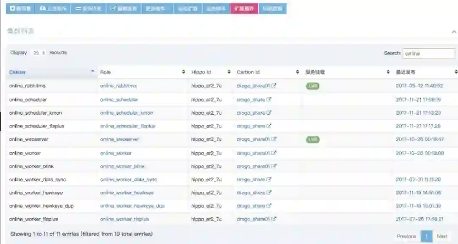The height and width of the screenshot is (244, 458).
Task: Select the online_webserver cluster name cell
Action: [29, 139]
